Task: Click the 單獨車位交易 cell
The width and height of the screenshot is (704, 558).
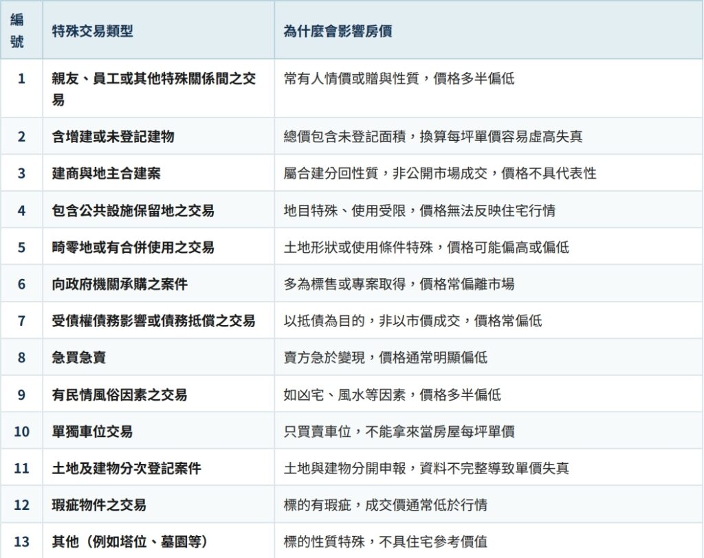Action: [159, 432]
